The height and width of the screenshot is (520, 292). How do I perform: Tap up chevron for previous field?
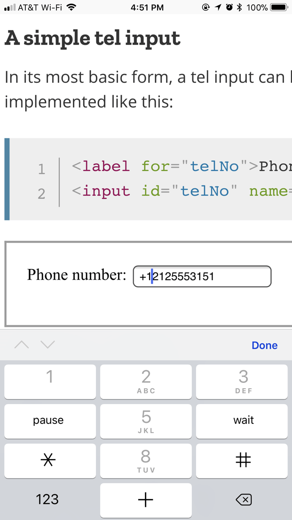[21, 345]
